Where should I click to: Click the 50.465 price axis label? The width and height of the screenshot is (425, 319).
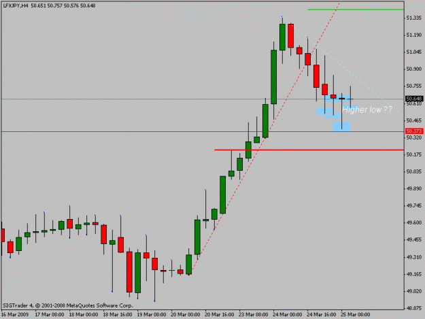pos(414,120)
